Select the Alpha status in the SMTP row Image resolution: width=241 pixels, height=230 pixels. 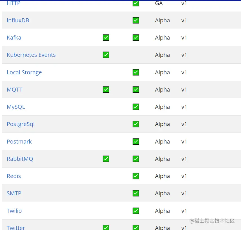pyautogui.click(x=162, y=194)
